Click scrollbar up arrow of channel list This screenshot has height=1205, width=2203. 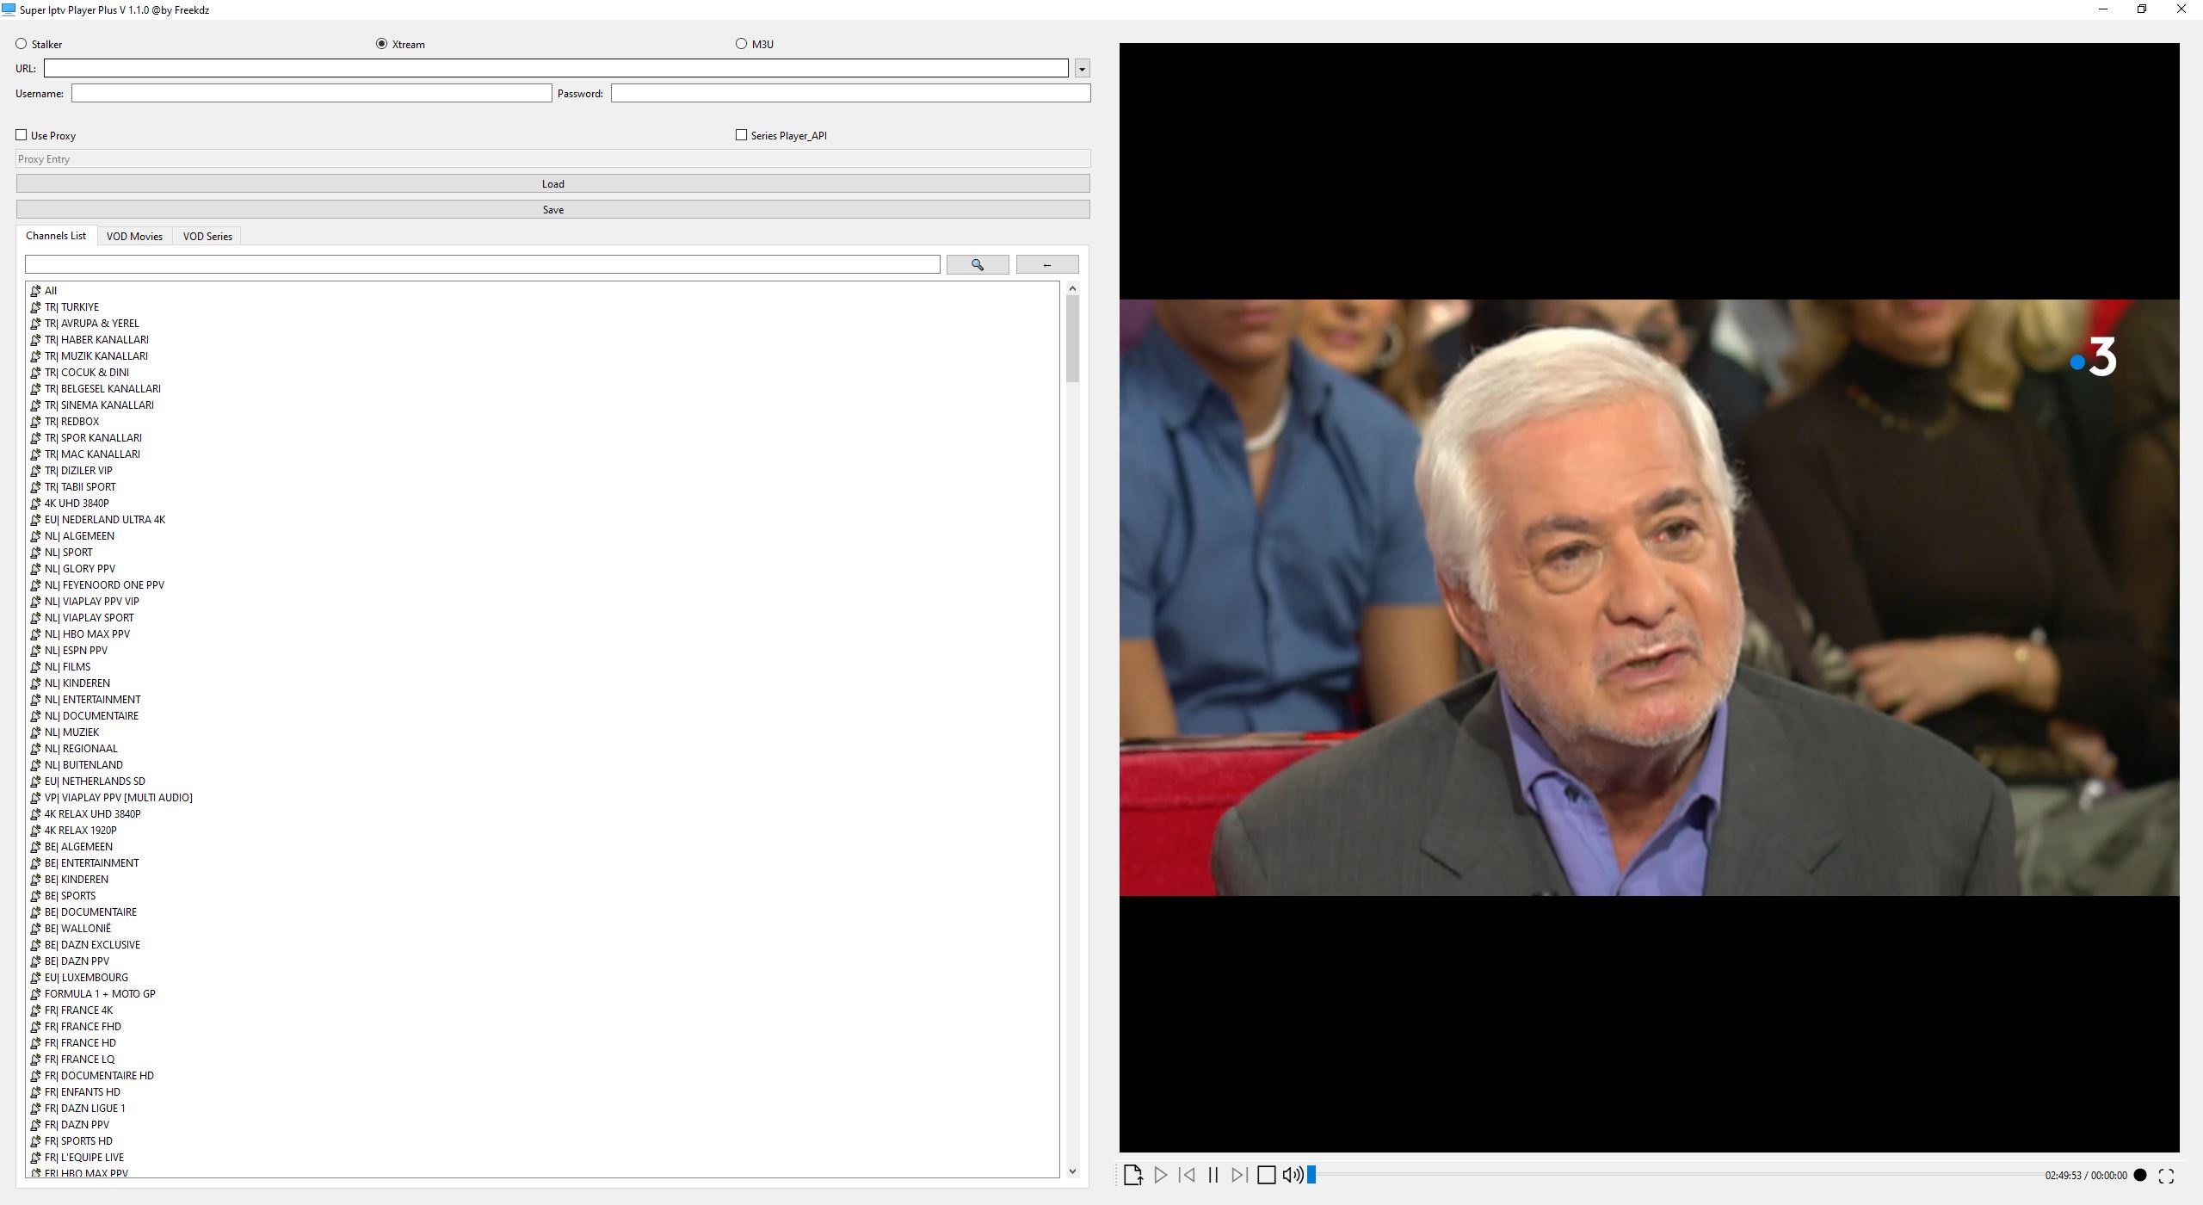click(x=1072, y=288)
